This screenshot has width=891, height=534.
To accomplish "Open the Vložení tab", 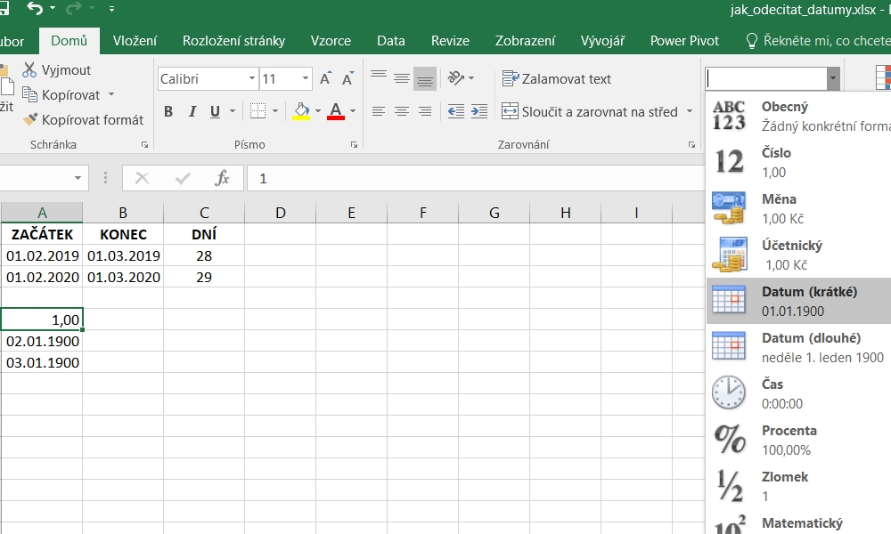I will point(135,41).
